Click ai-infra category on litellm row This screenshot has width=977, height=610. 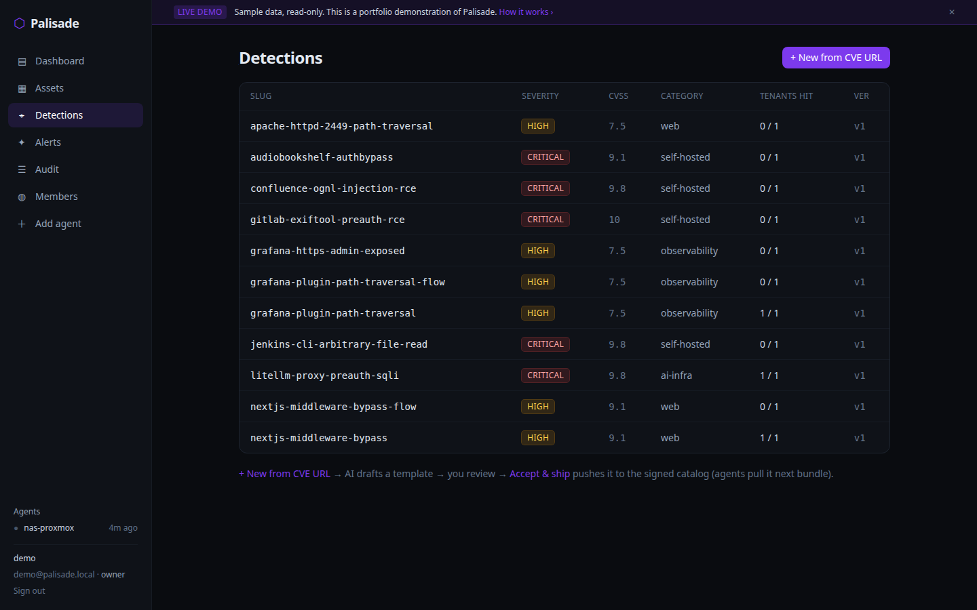(x=676, y=375)
